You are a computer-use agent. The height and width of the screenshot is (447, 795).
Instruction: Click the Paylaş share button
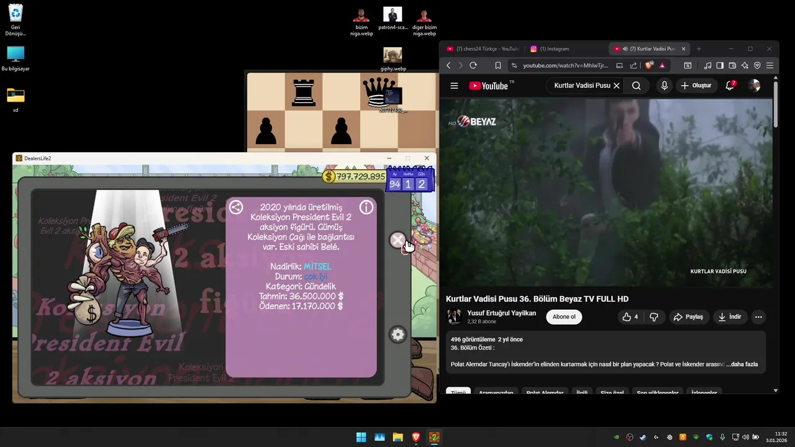coord(688,317)
